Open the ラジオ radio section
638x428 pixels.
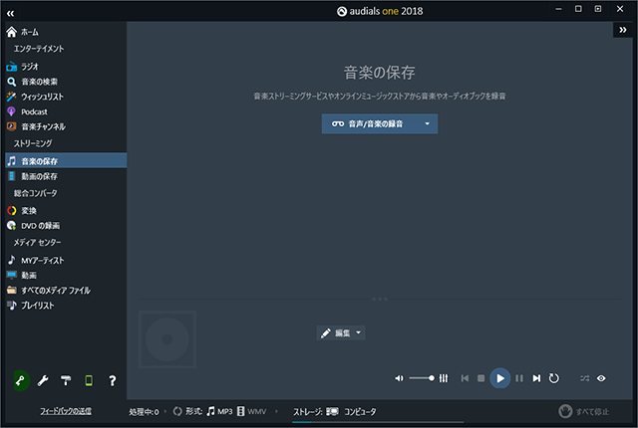coord(66,66)
